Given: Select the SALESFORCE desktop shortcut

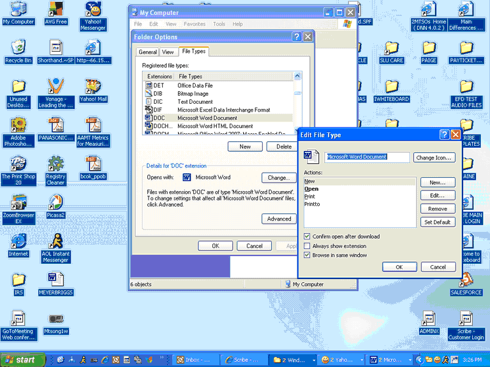Looking at the screenshot, I should coord(466,284).
